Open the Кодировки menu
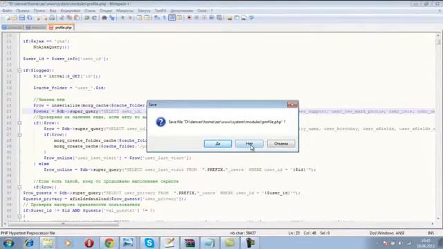443x249 pixels. (x=71, y=11)
